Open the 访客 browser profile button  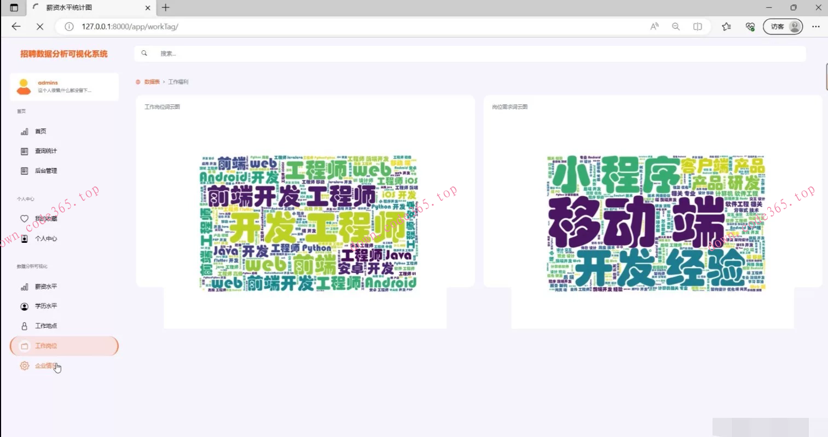click(783, 26)
